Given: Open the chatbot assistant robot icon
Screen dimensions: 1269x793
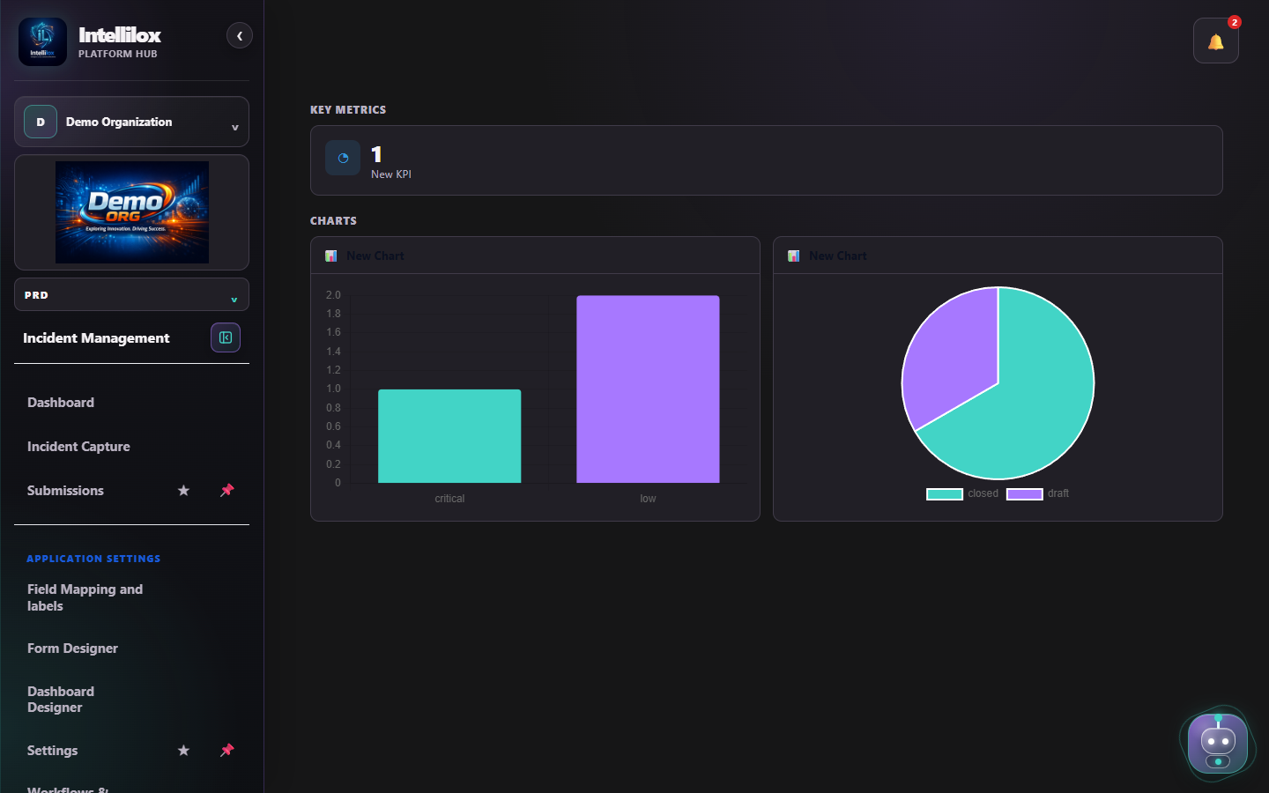Looking at the screenshot, I should click(1218, 744).
